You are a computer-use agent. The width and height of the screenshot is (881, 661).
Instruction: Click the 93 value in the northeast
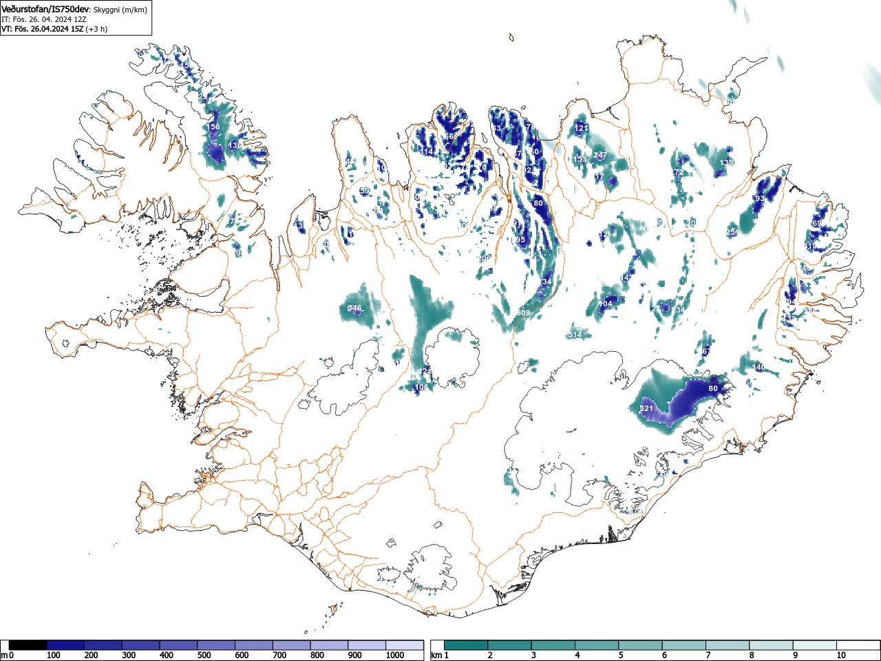tap(760, 199)
